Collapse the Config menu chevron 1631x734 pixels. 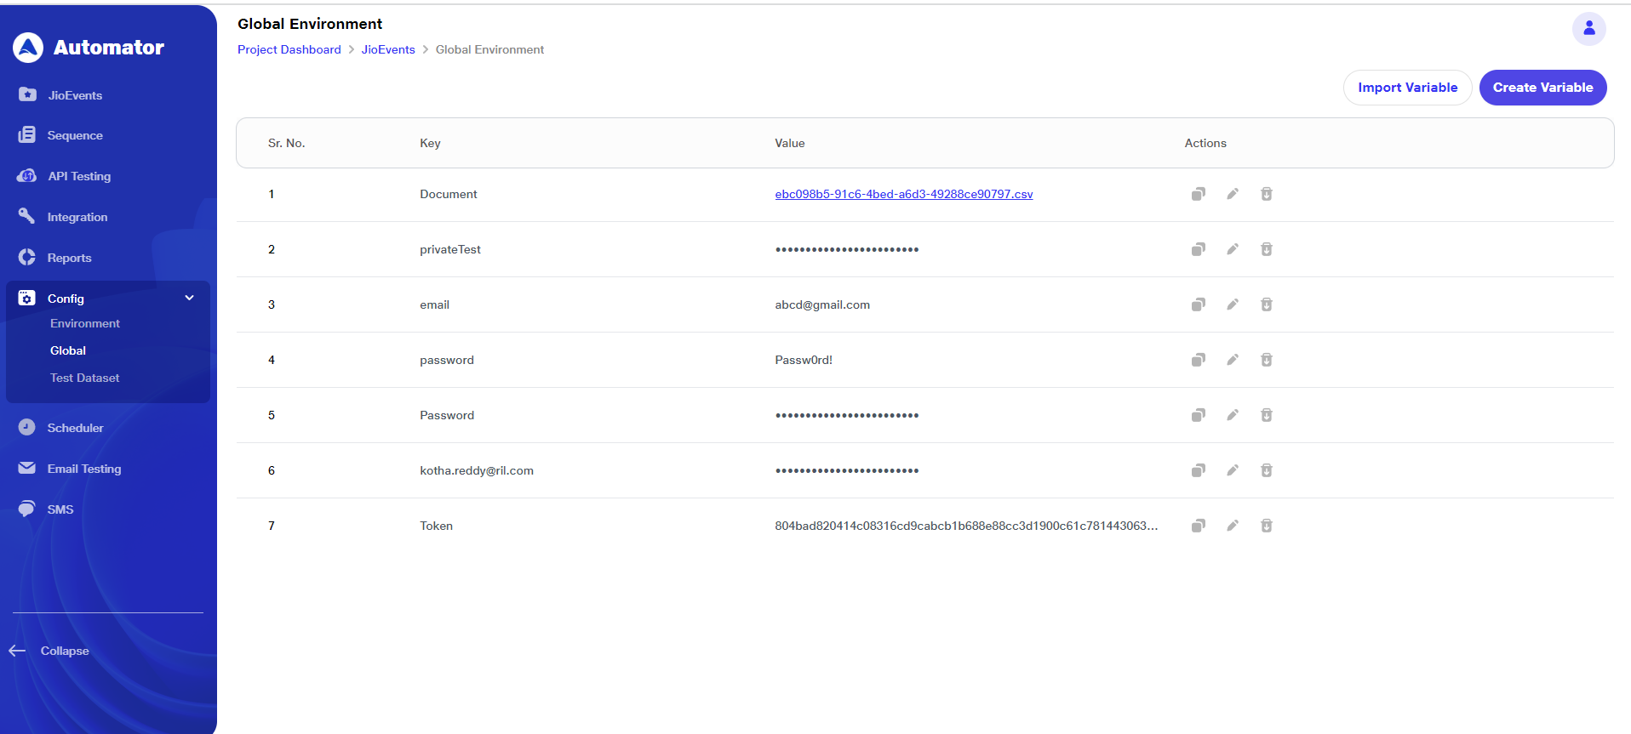pyautogui.click(x=189, y=298)
